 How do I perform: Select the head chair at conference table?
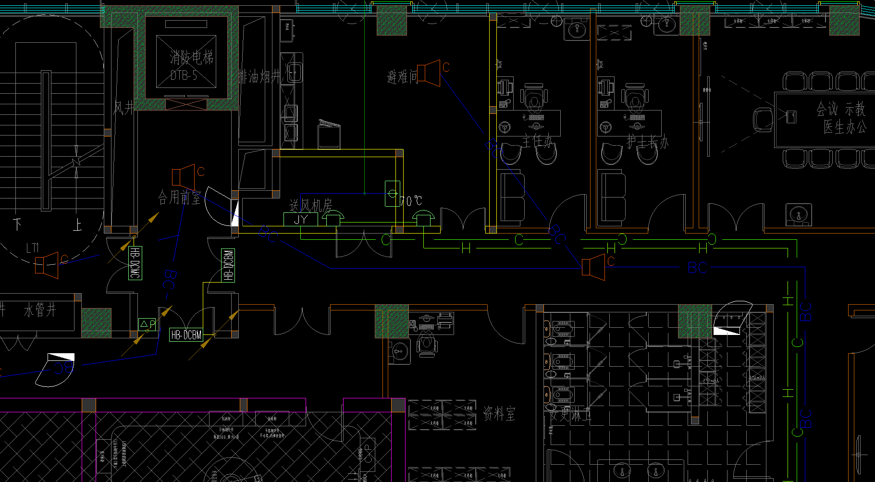pos(763,120)
